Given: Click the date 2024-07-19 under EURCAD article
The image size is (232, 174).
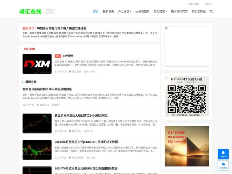Looking at the screenshot, I should point(61,158).
